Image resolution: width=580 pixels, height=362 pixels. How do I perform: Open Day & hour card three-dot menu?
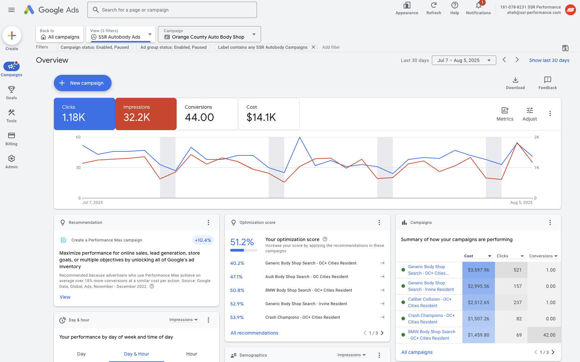click(x=208, y=320)
